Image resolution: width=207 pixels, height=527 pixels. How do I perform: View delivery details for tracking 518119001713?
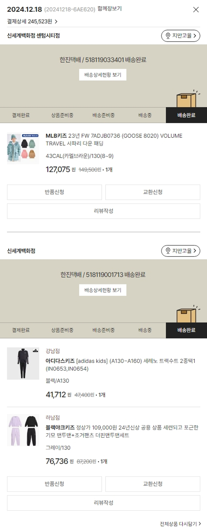tap(103, 290)
